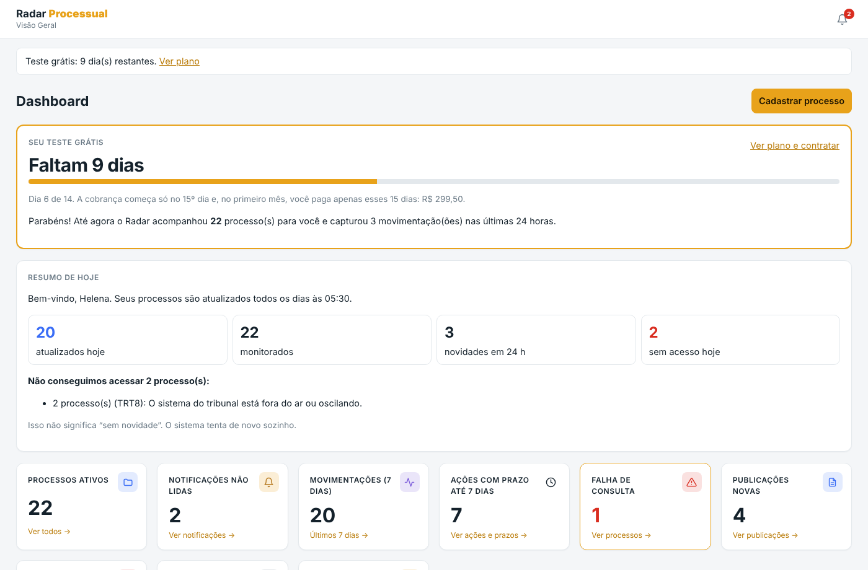Open the Ver plano link in trial banner

(179, 61)
